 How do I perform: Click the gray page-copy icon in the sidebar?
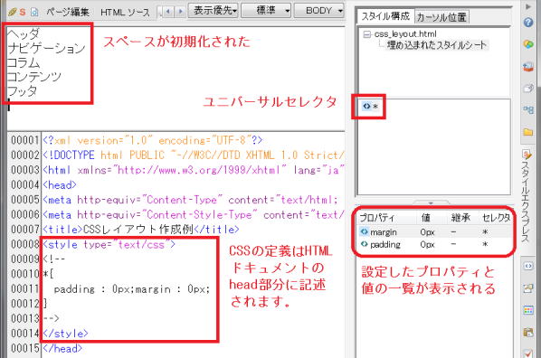click(x=528, y=89)
